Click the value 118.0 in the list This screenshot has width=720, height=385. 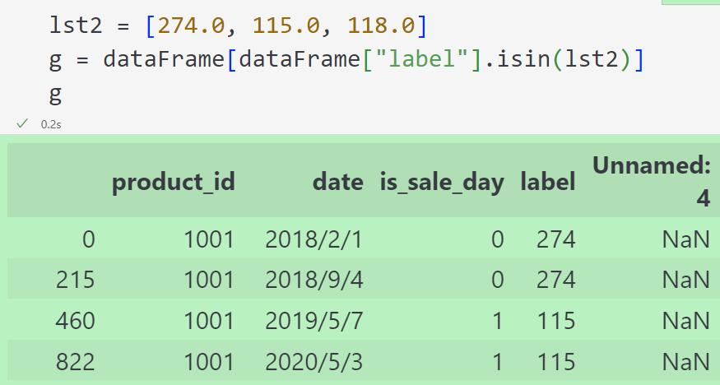(x=382, y=26)
